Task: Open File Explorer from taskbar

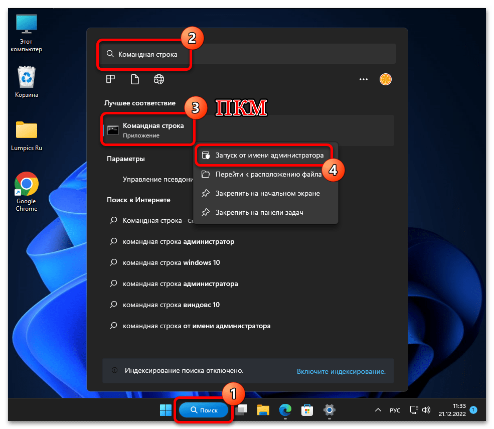Action: point(263,410)
